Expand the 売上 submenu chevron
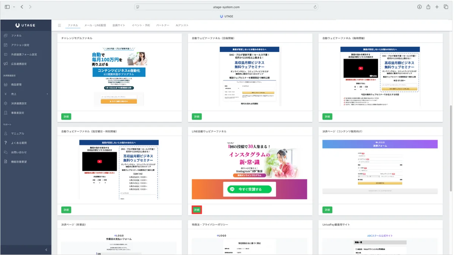 click(47, 94)
